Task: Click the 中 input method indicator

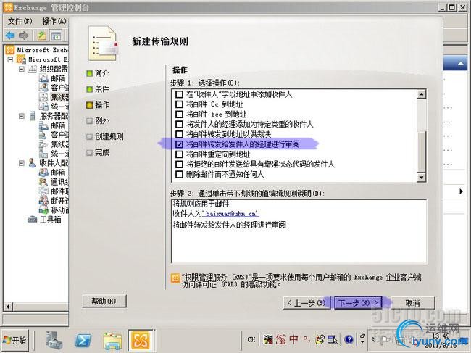Action: [x=293, y=339]
